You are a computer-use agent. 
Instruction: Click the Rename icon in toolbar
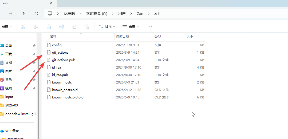coord(62,27)
